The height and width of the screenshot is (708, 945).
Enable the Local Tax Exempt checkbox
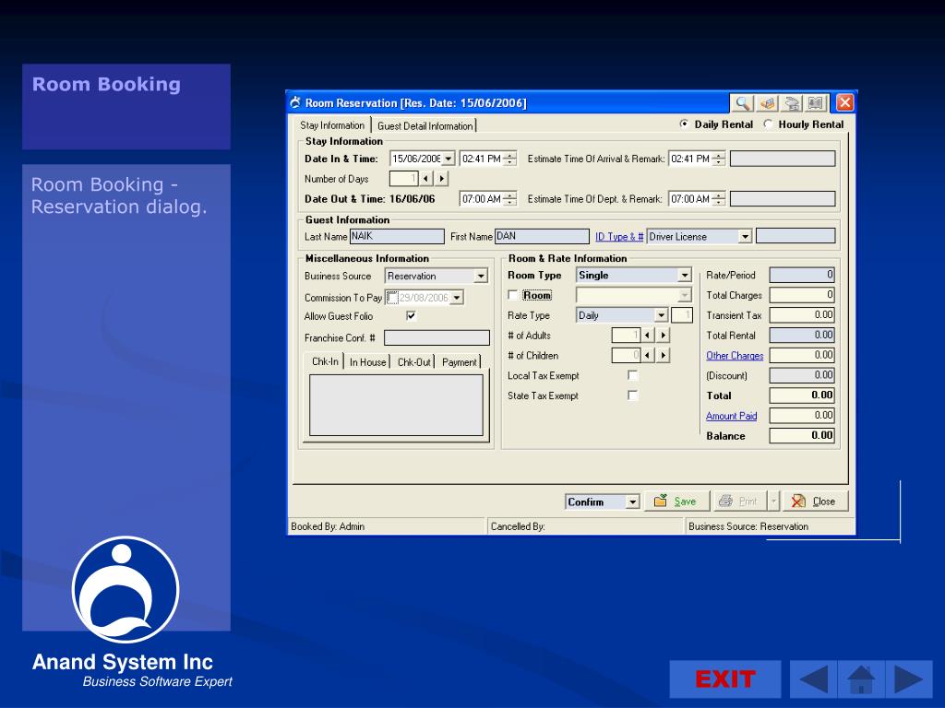pos(632,375)
